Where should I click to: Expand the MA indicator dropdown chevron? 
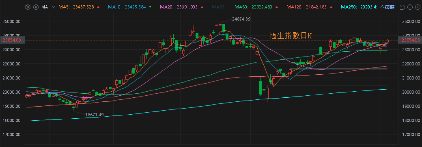[53, 7]
